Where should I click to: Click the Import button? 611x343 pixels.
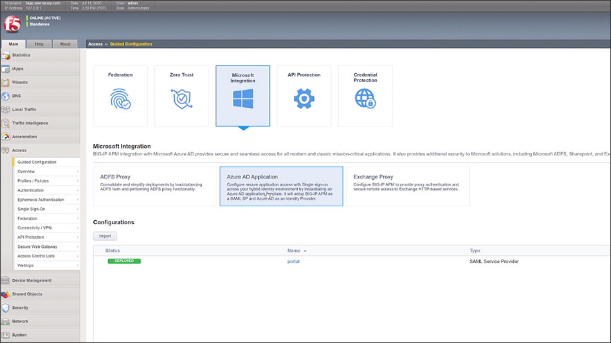click(105, 236)
